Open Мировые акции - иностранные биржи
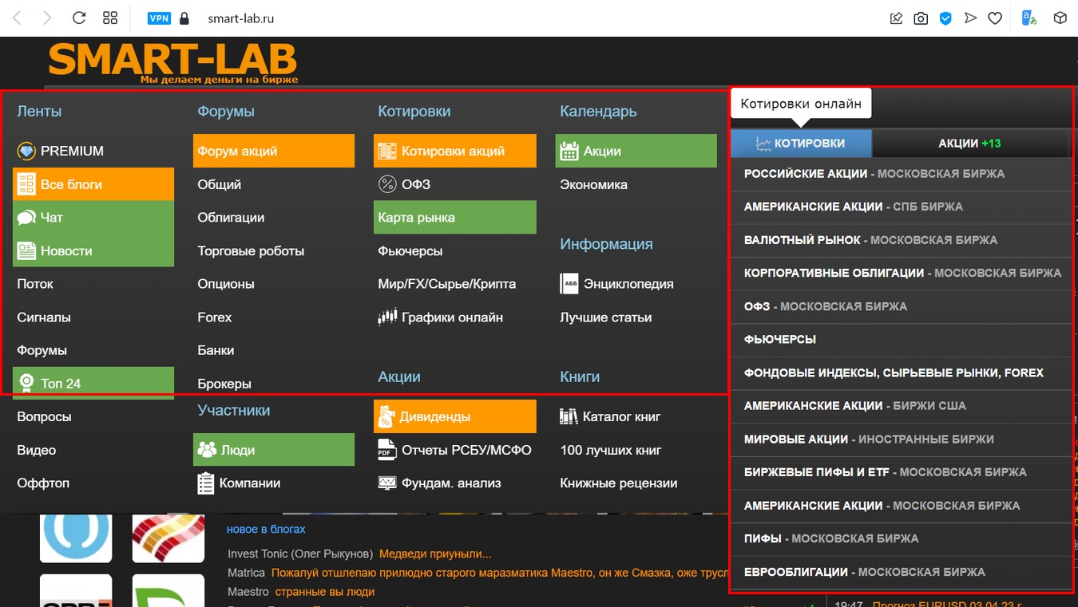1078x607 pixels. tap(901, 439)
